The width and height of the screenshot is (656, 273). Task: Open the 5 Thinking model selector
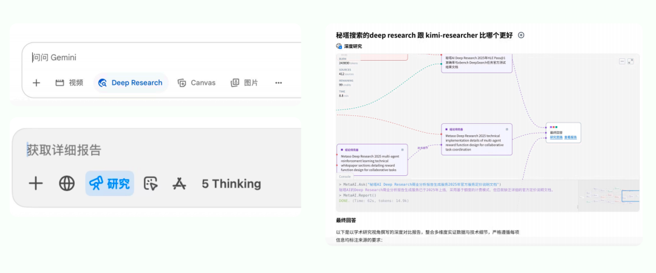pyautogui.click(x=231, y=184)
